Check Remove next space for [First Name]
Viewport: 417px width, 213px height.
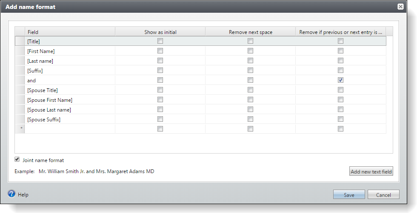pos(250,51)
